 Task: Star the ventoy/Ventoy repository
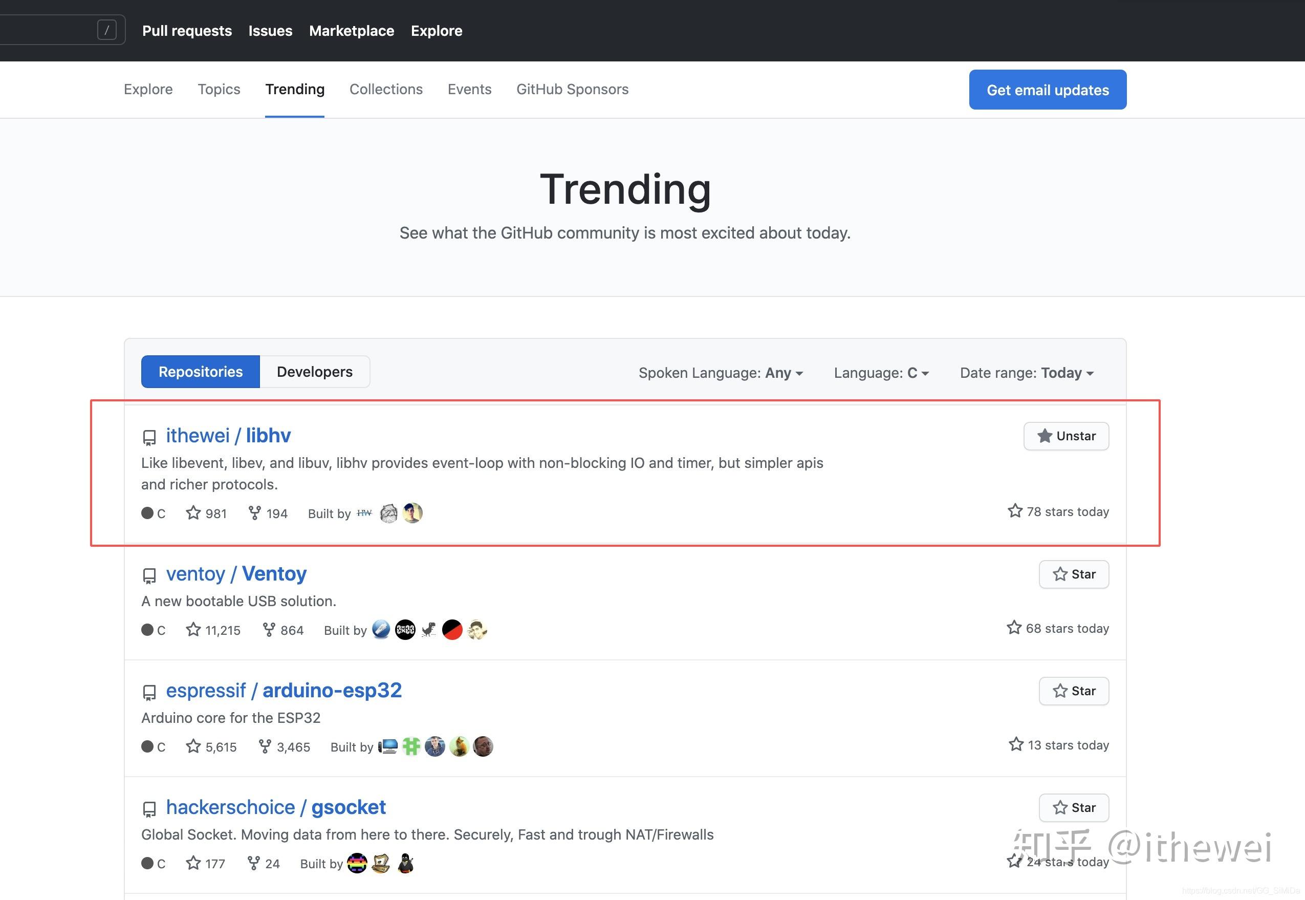click(x=1073, y=574)
